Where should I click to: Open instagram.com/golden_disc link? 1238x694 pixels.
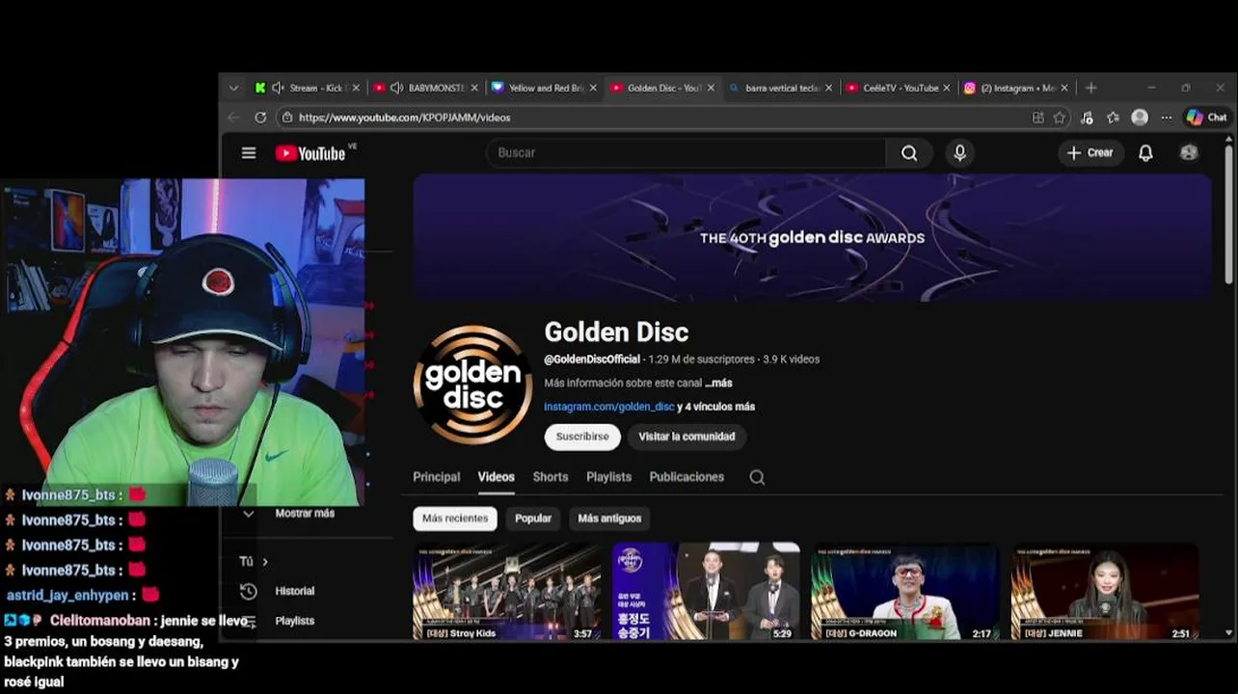[x=609, y=407]
